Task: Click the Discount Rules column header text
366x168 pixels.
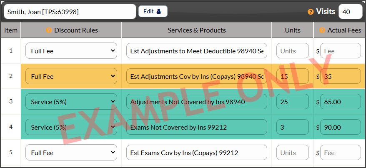Action: coord(76,30)
